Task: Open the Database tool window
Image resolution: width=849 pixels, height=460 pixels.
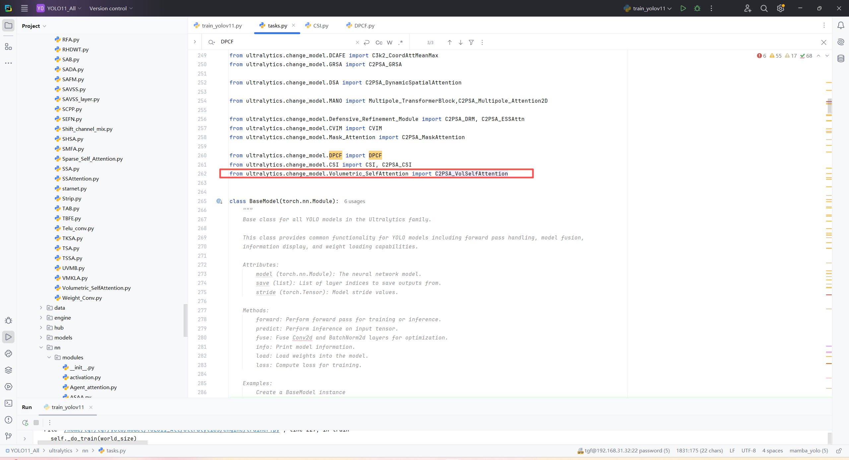Action: [841, 59]
